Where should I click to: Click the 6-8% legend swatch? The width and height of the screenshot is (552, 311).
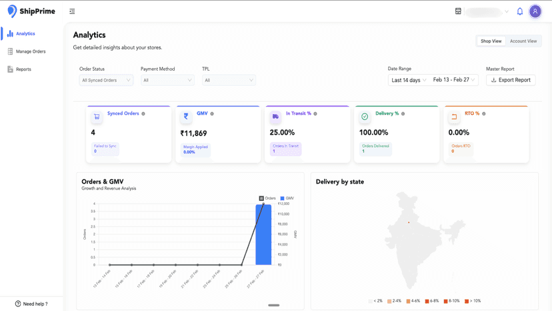pyautogui.click(x=427, y=301)
